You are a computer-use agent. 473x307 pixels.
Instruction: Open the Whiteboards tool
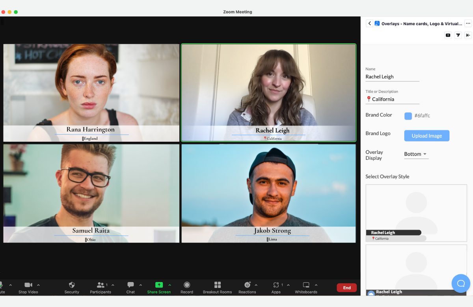pyautogui.click(x=306, y=285)
